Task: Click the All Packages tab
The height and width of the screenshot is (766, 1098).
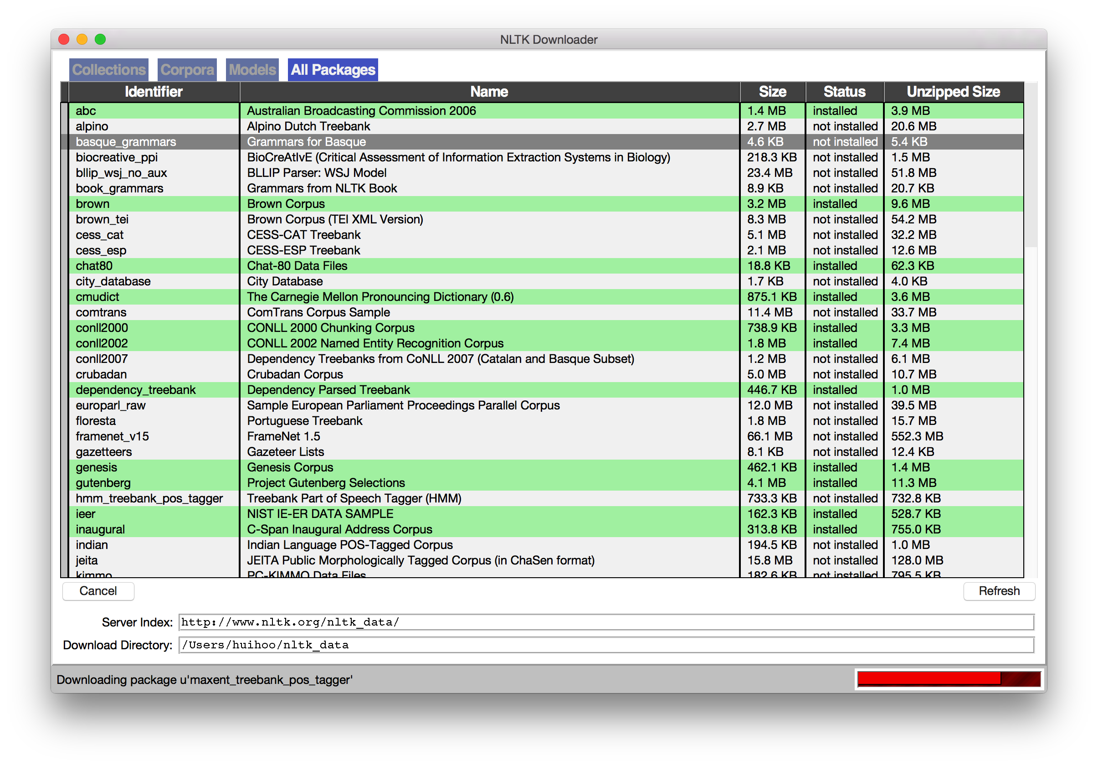Action: coord(333,70)
